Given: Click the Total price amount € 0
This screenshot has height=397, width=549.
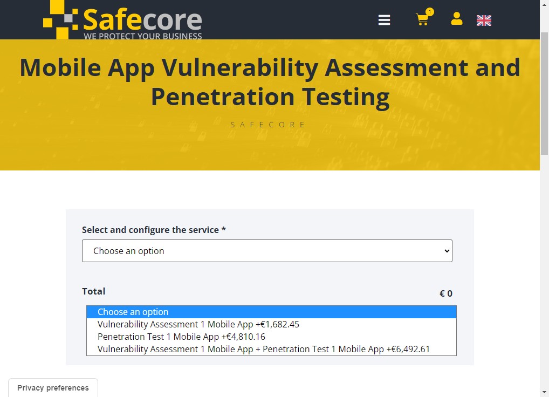Looking at the screenshot, I should (x=445, y=293).
